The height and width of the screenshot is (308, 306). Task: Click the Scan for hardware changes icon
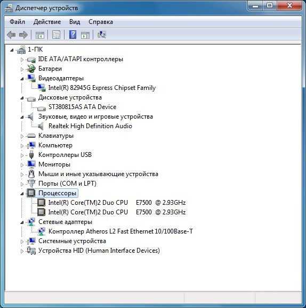(102, 35)
